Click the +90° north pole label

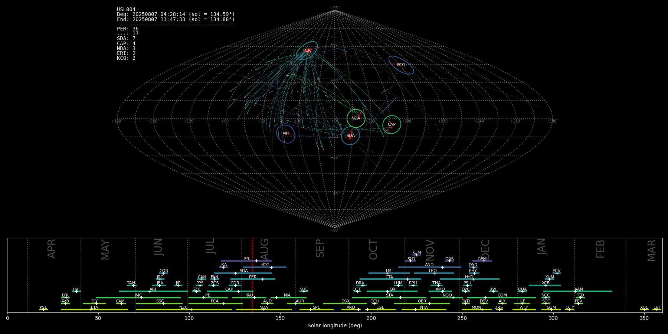point(335,8)
